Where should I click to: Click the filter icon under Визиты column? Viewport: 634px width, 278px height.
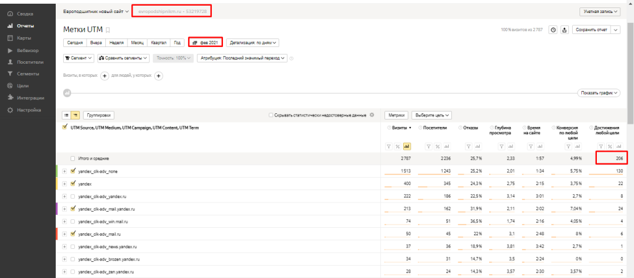coord(388,147)
